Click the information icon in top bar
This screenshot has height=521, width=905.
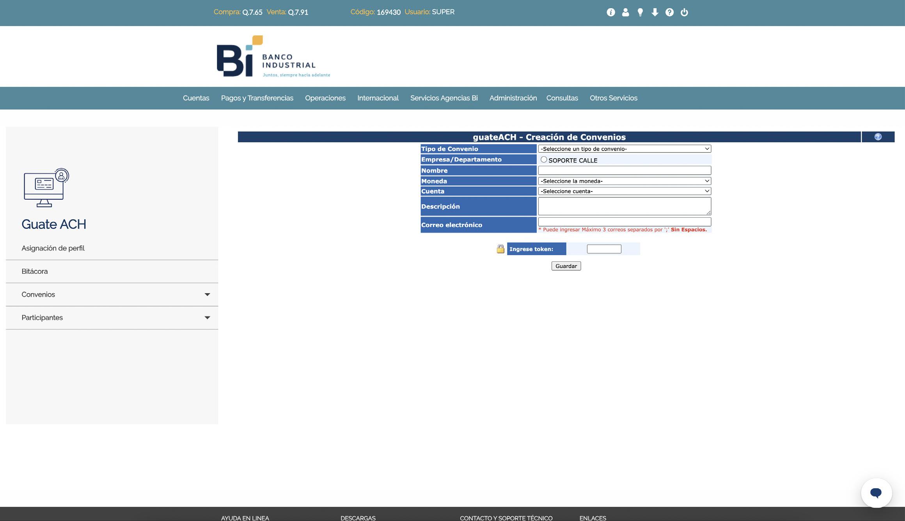tap(611, 12)
